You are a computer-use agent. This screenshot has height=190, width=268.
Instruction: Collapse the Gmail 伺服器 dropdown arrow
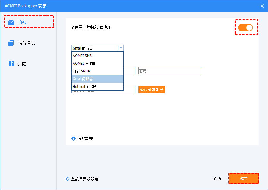pyautogui.click(x=121, y=48)
